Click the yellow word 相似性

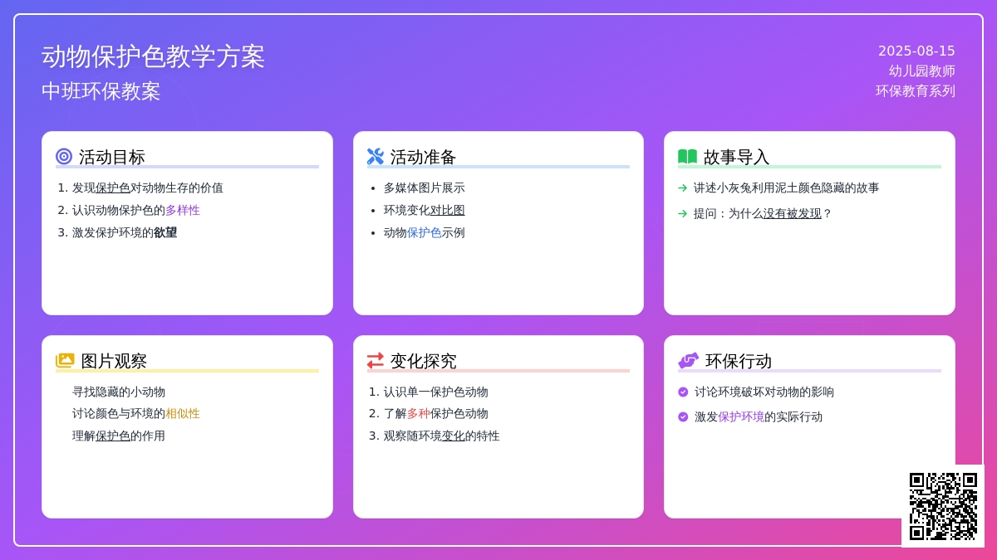click(x=183, y=414)
